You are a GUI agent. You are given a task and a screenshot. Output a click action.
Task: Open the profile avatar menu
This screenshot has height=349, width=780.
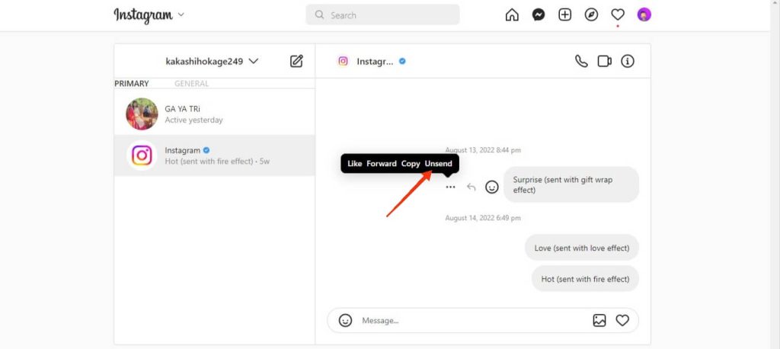point(644,15)
